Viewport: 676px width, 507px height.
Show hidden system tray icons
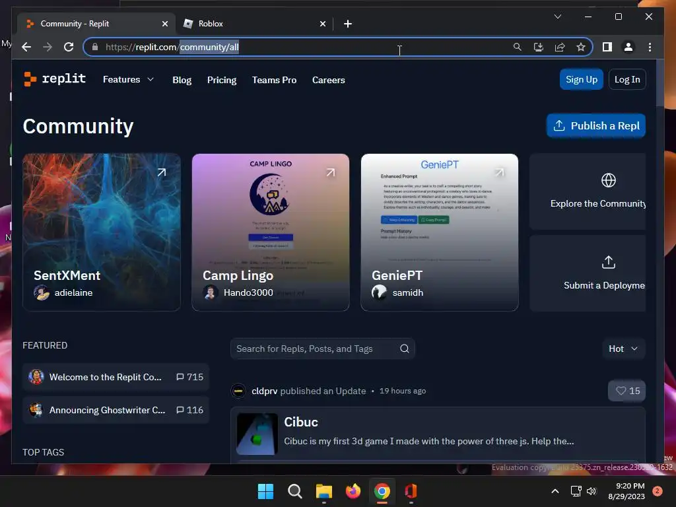pyautogui.click(x=555, y=491)
